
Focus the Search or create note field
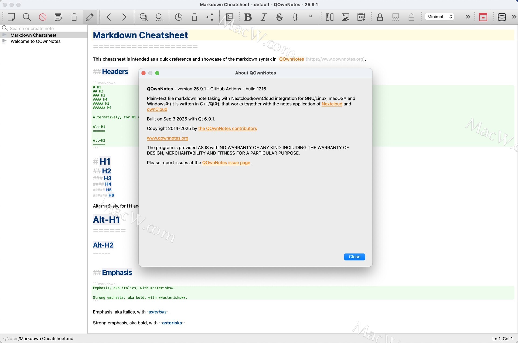click(45, 28)
